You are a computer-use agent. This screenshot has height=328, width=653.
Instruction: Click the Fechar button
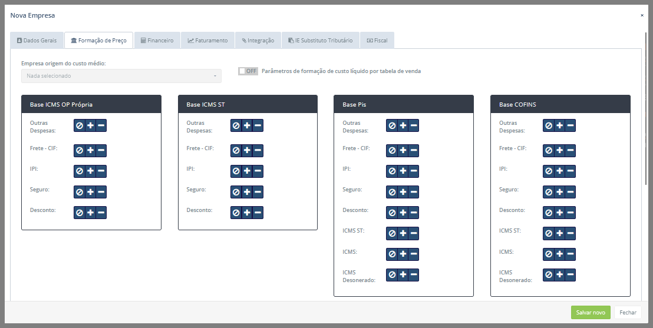628,313
